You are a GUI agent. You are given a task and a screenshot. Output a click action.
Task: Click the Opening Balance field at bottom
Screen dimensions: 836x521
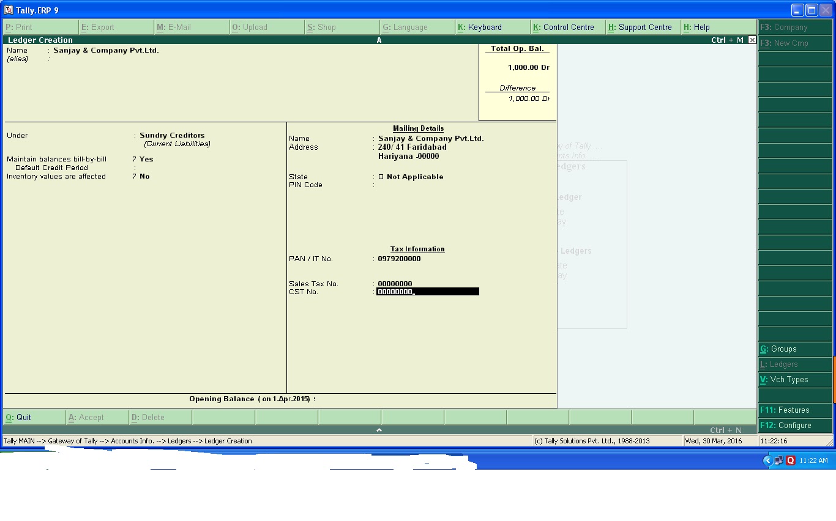coord(252,399)
